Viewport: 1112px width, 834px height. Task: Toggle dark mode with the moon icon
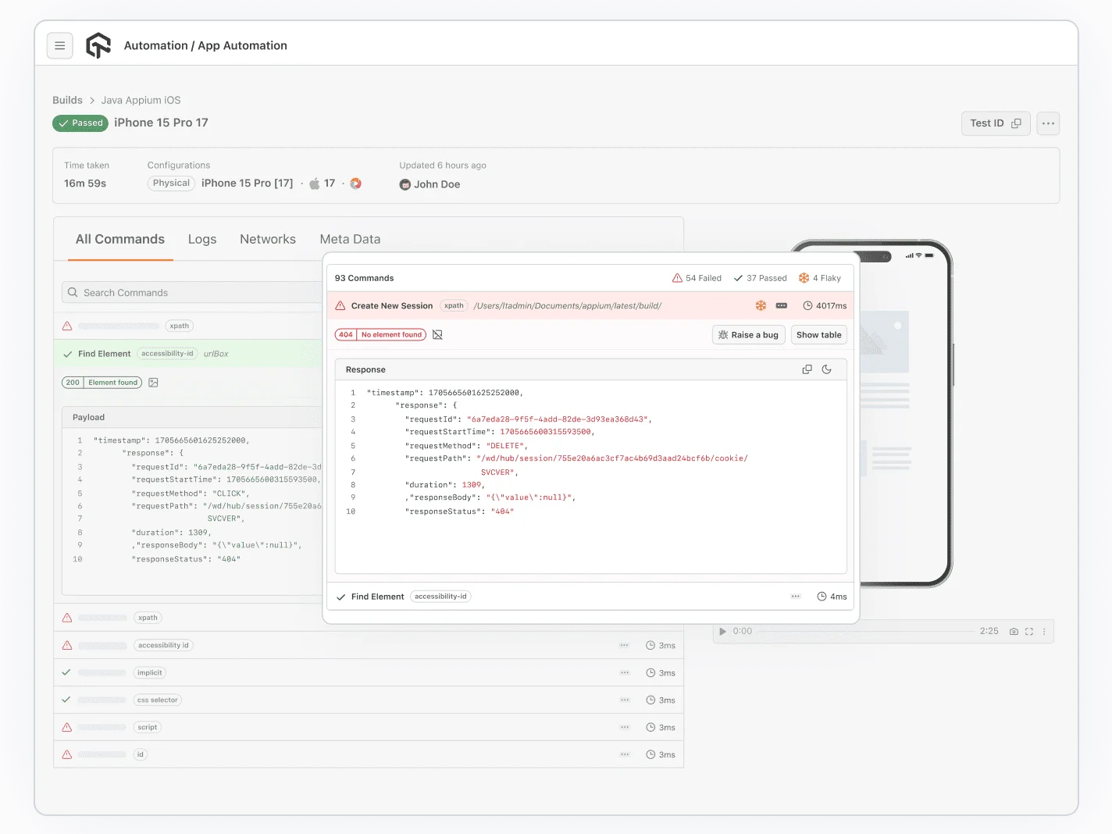click(x=827, y=369)
